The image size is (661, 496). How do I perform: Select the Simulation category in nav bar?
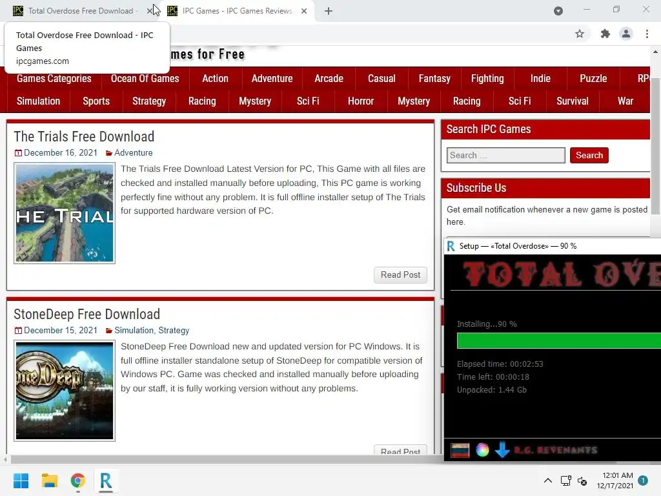38,101
